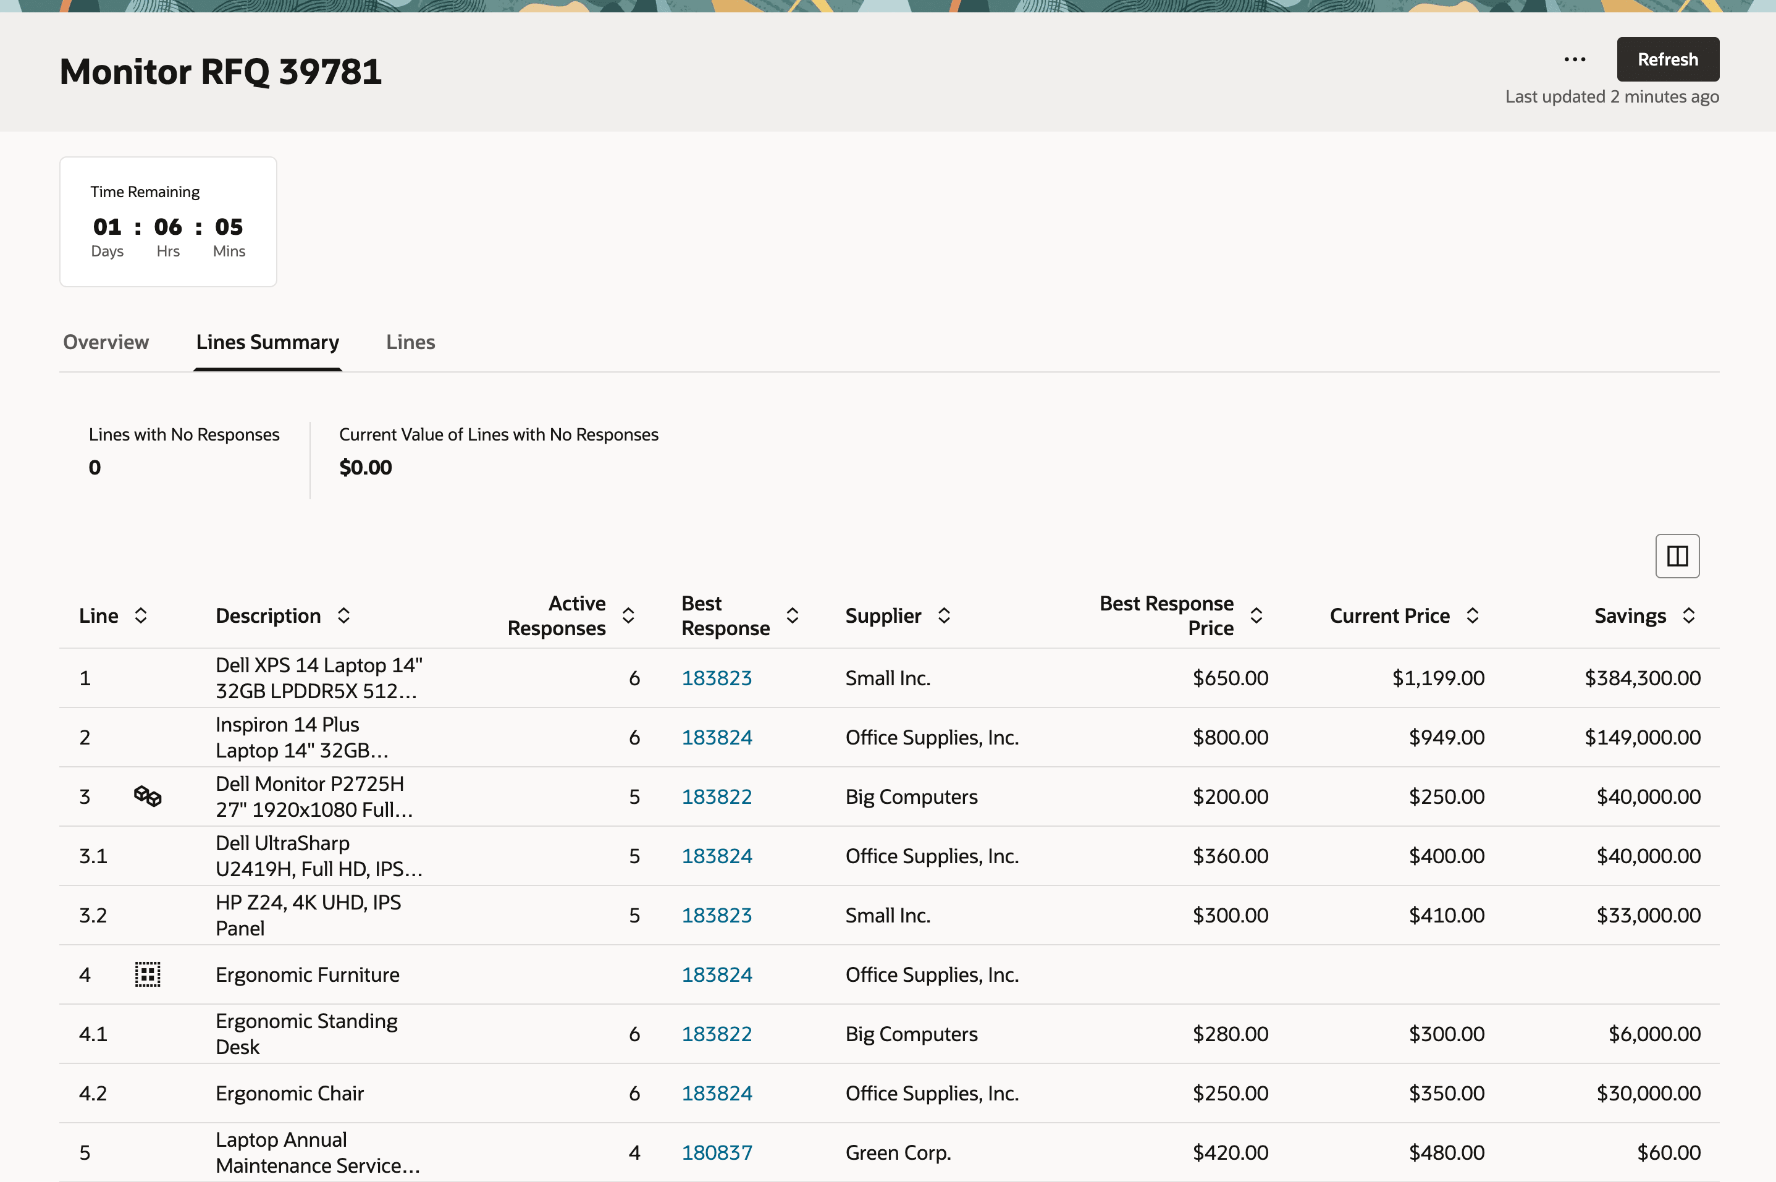
Task: Sort by Active Responses column arrows
Action: tap(628, 616)
